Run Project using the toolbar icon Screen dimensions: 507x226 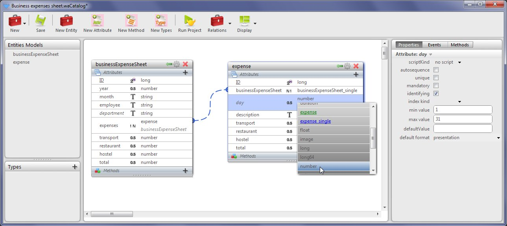click(190, 21)
